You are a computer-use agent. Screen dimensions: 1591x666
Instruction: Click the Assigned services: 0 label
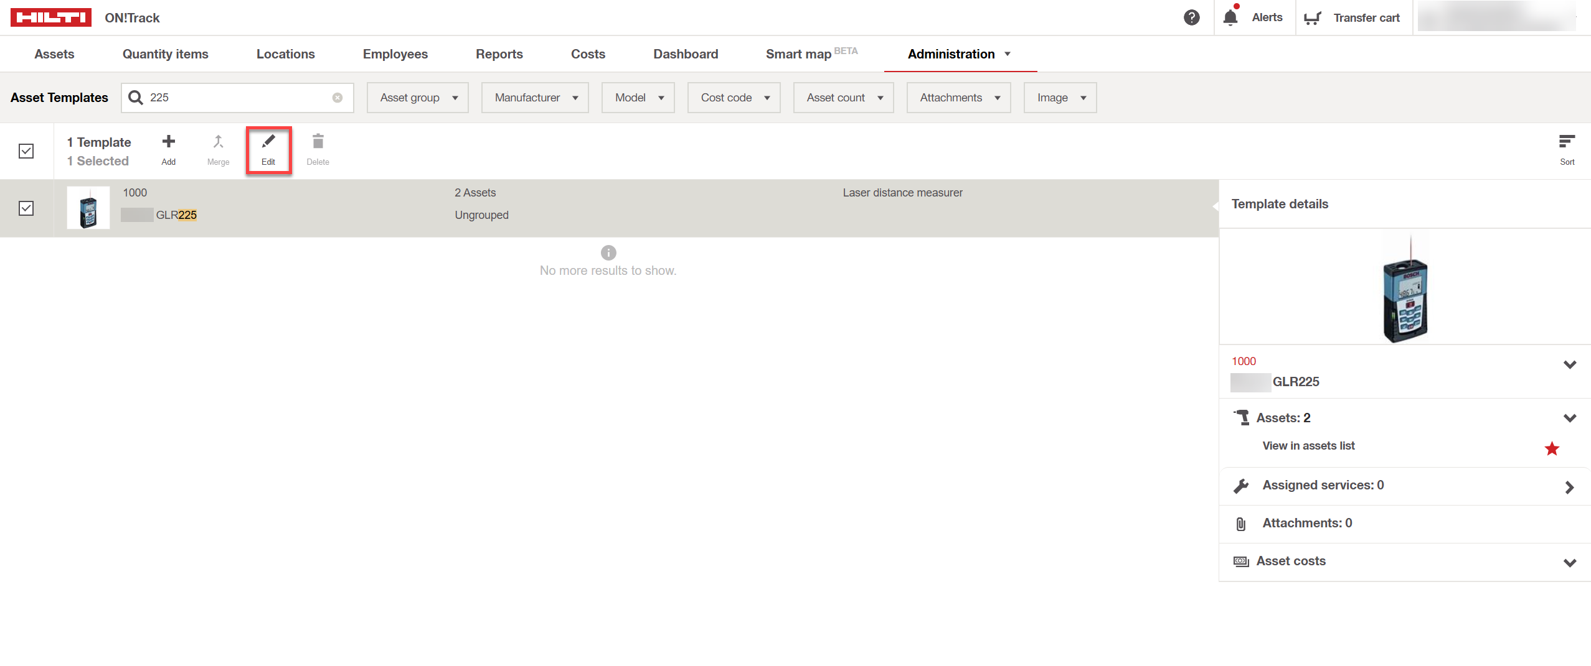click(x=1323, y=485)
